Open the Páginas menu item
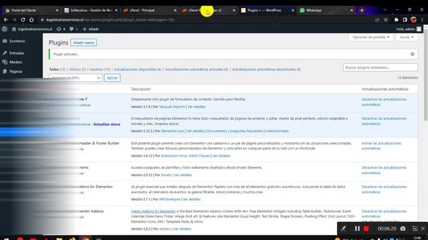This screenshot has height=240, width=428. (x=16, y=71)
